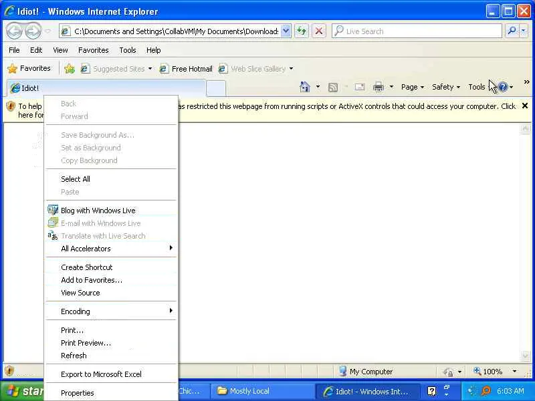Screen dimensions: 535x401
Task: Click the shield icon in status bar
Action: click(x=9, y=370)
